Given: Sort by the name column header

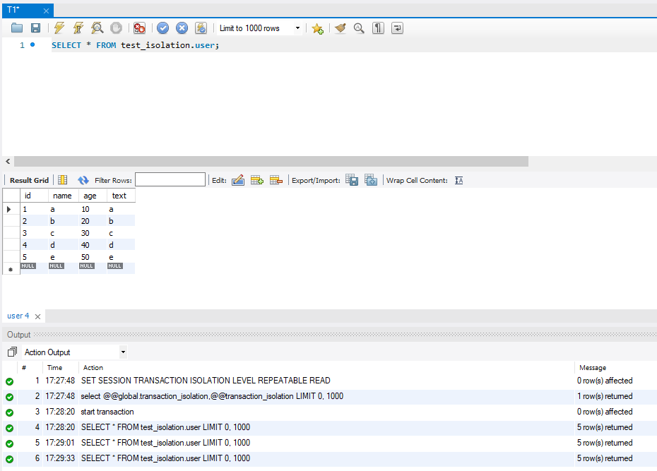Looking at the screenshot, I should pyautogui.click(x=64, y=196).
